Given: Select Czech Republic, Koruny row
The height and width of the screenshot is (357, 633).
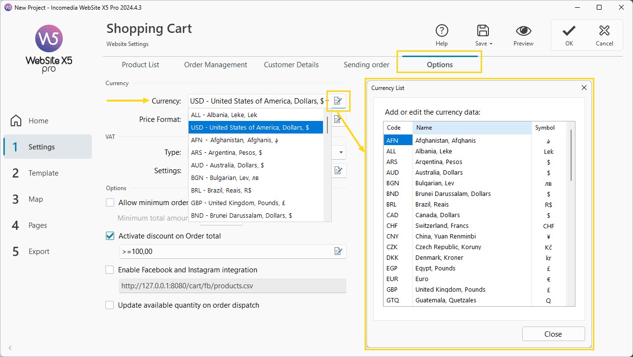Looking at the screenshot, I should pyautogui.click(x=475, y=247).
